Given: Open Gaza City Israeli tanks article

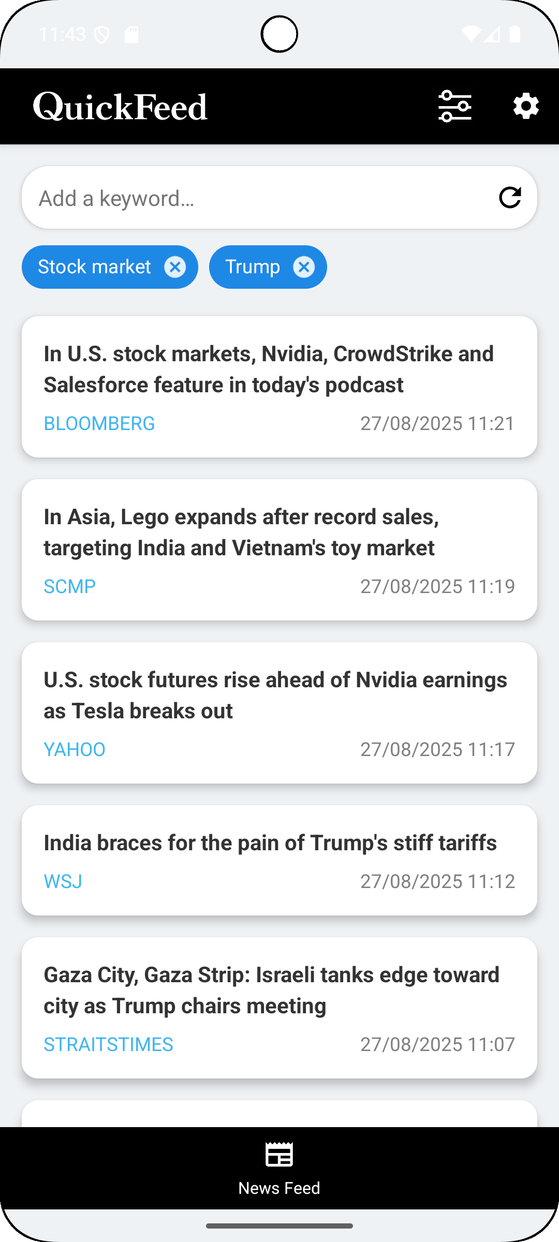Looking at the screenshot, I should tap(271, 990).
